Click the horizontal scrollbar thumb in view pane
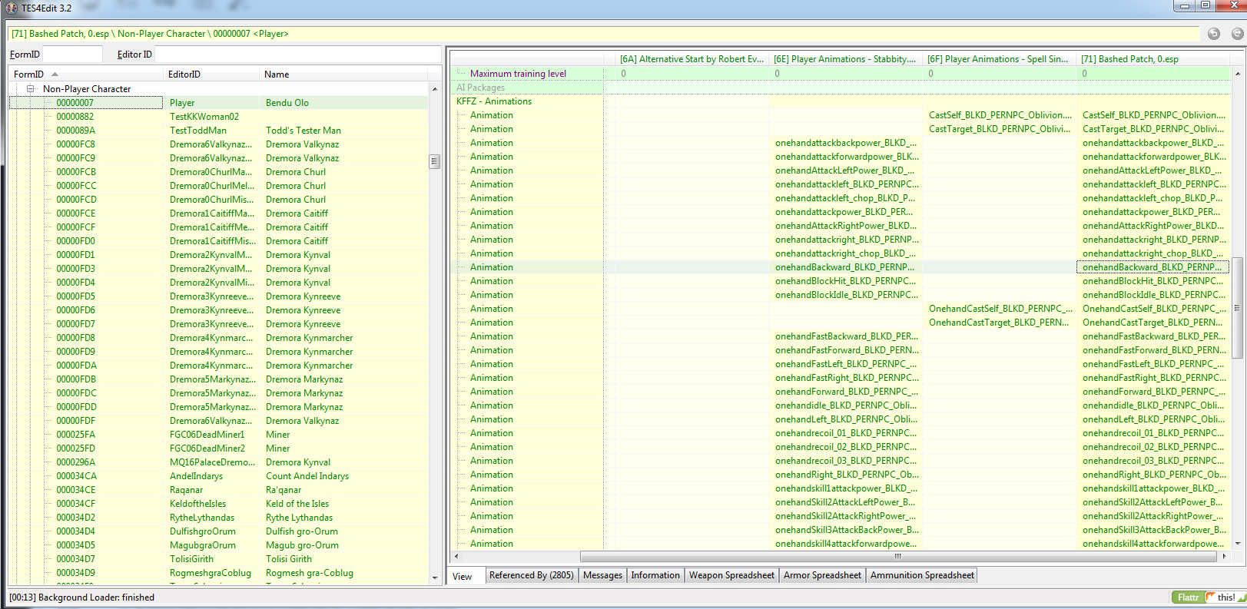 point(897,556)
